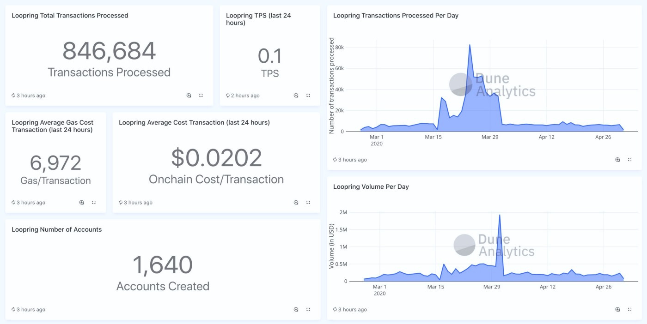Click "Apr 26" on the volume chart axis
The width and height of the screenshot is (647, 324).
pyautogui.click(x=604, y=287)
